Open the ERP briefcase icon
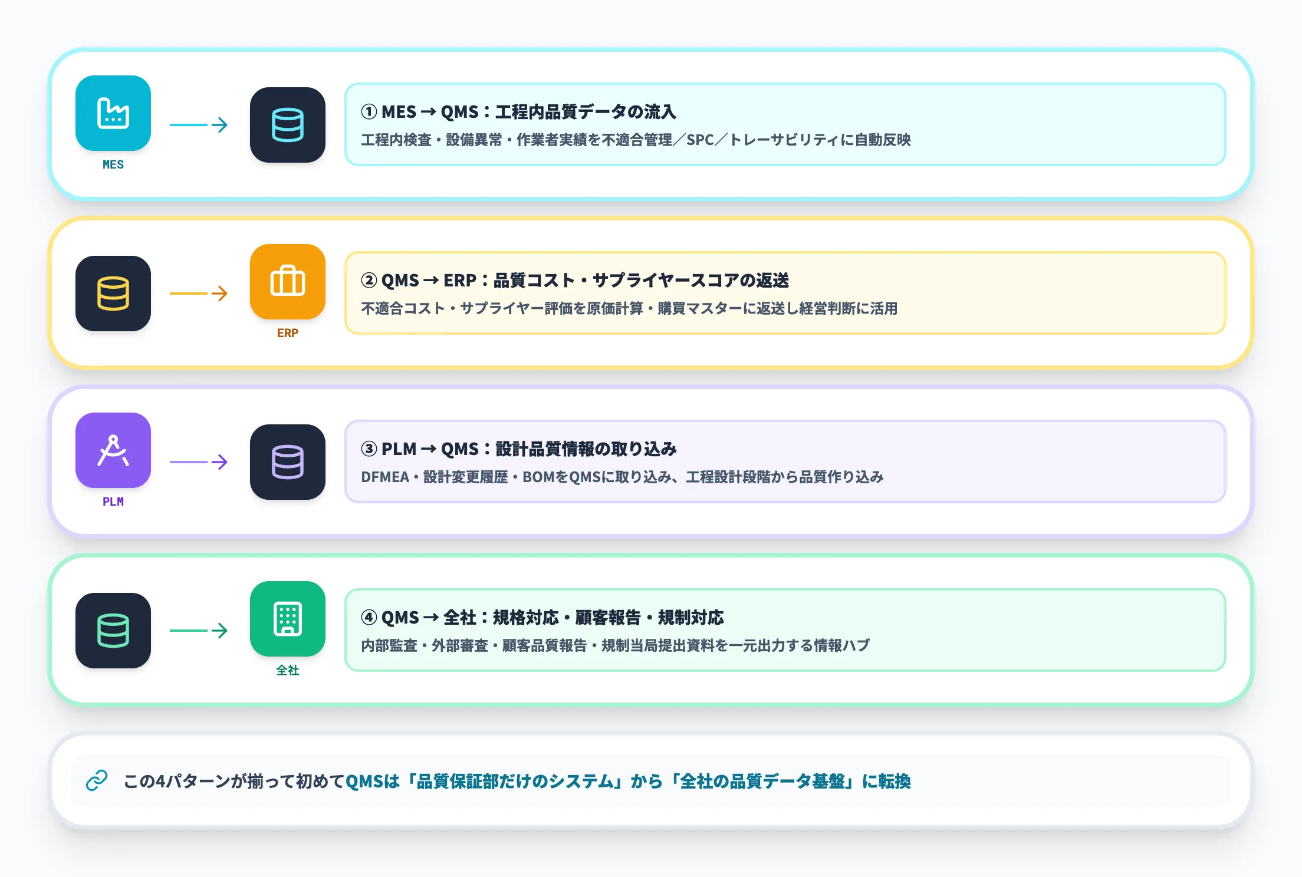 tap(288, 283)
